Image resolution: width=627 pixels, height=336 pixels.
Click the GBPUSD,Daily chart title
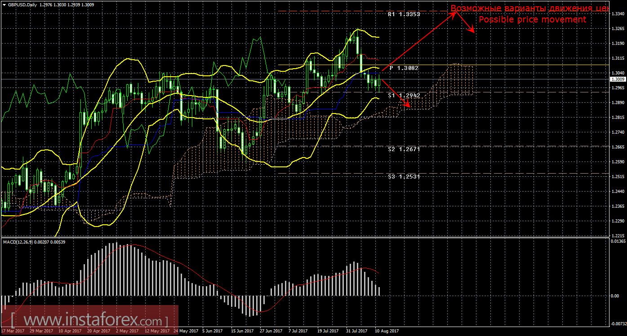[22, 5]
